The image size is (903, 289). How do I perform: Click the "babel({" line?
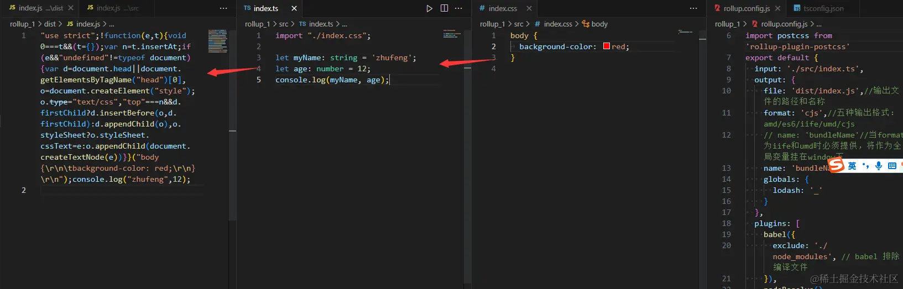[779, 234]
